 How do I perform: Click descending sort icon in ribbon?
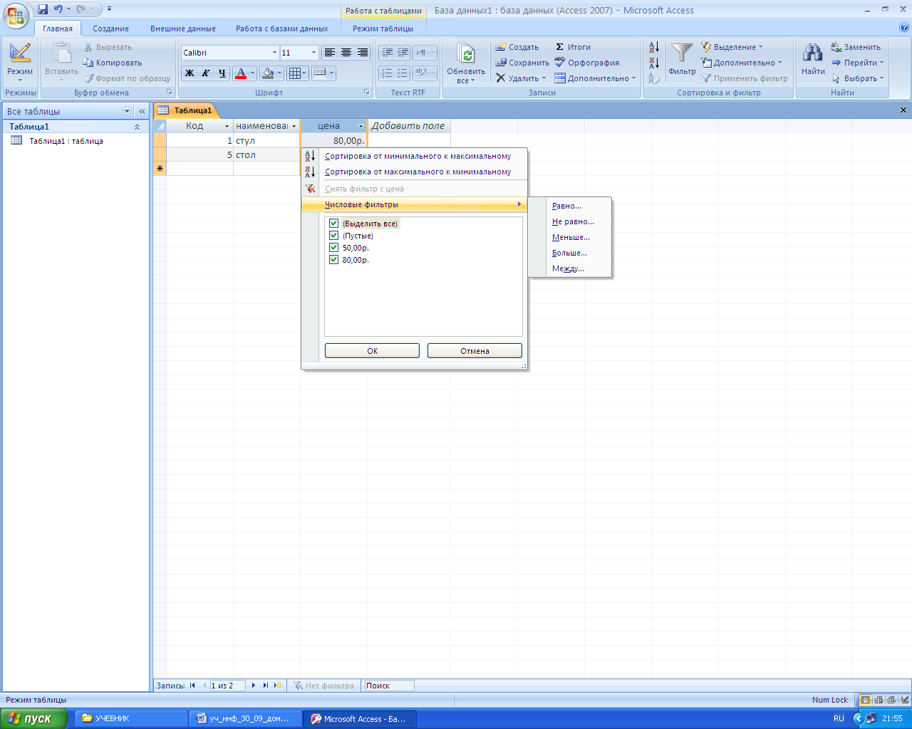tap(654, 63)
